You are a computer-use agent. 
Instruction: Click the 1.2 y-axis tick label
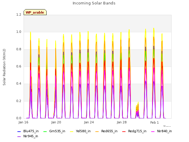click(x=19, y=14)
